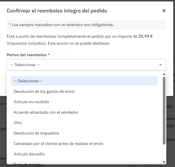Click the scrollbar down arrow

tap(164, 162)
